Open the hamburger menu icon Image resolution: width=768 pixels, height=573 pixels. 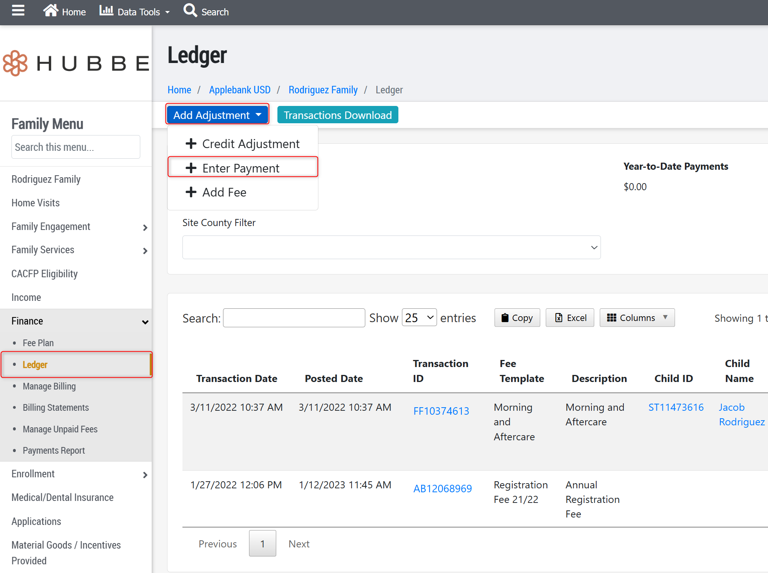tap(18, 11)
